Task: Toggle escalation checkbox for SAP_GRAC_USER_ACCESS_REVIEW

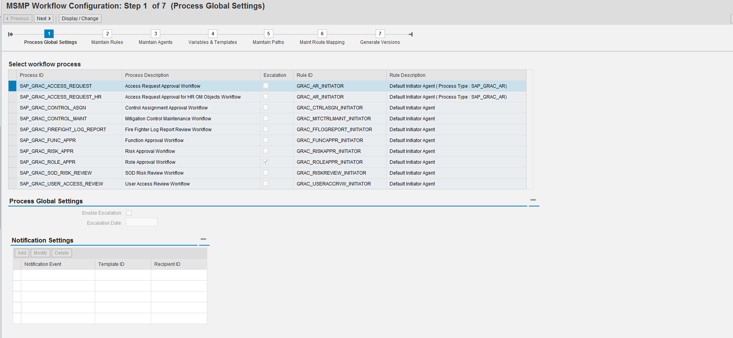Action: point(266,184)
